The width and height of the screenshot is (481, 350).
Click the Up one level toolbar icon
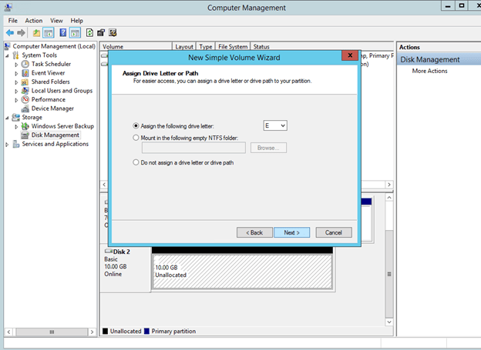35,33
